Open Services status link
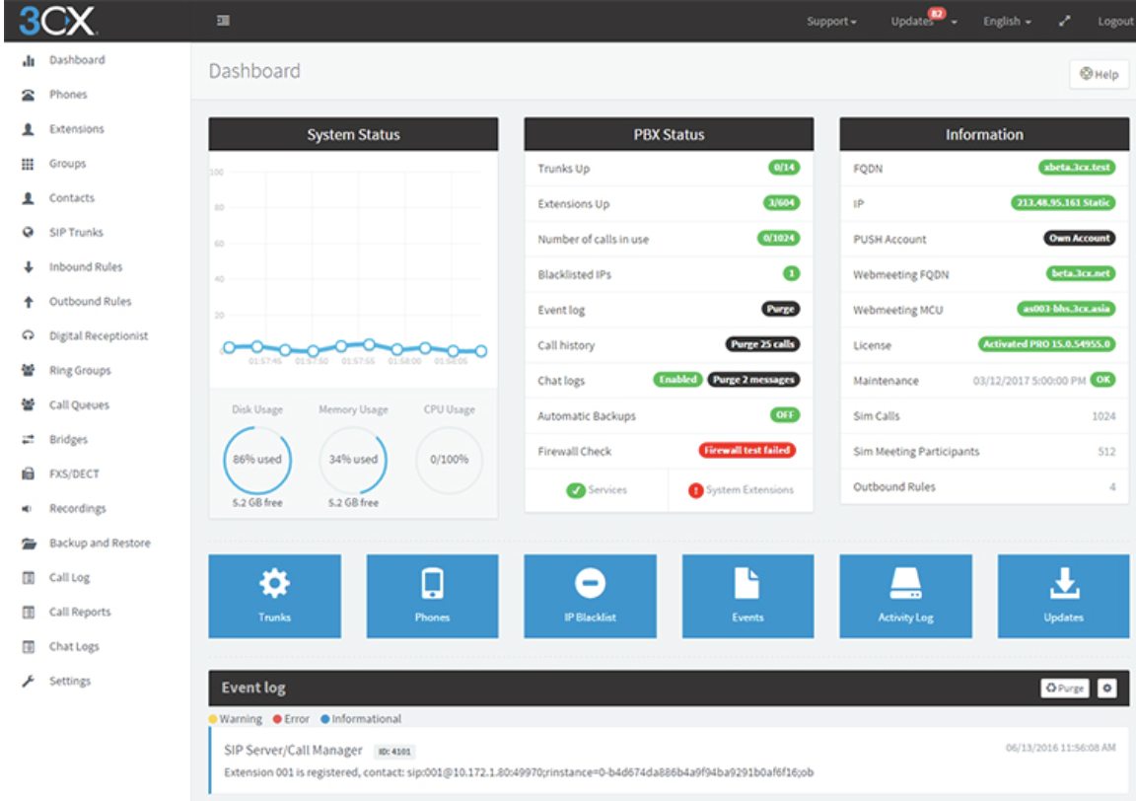 [x=597, y=490]
